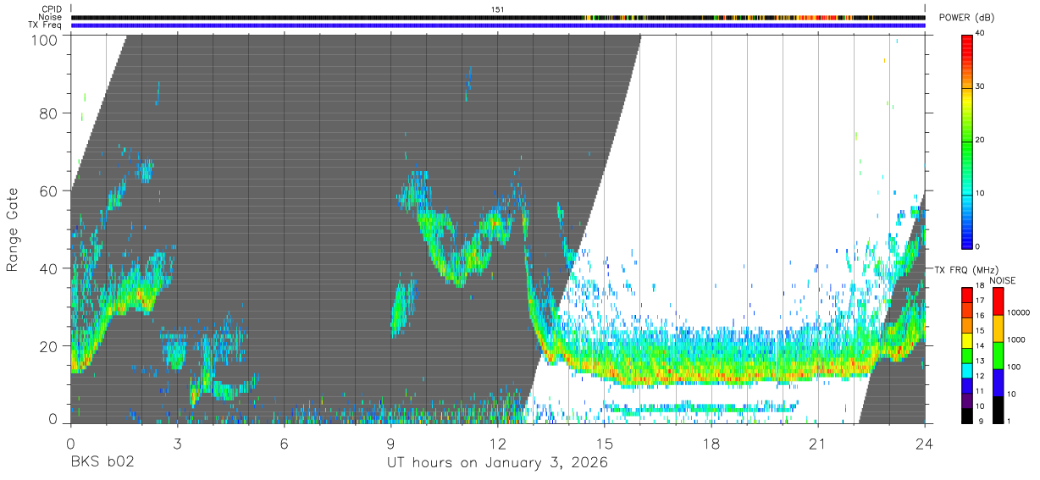Viewport: 1040px width, 480px height.
Task: Click the TX FRQ (MHz) legend title
Action: [x=965, y=269]
